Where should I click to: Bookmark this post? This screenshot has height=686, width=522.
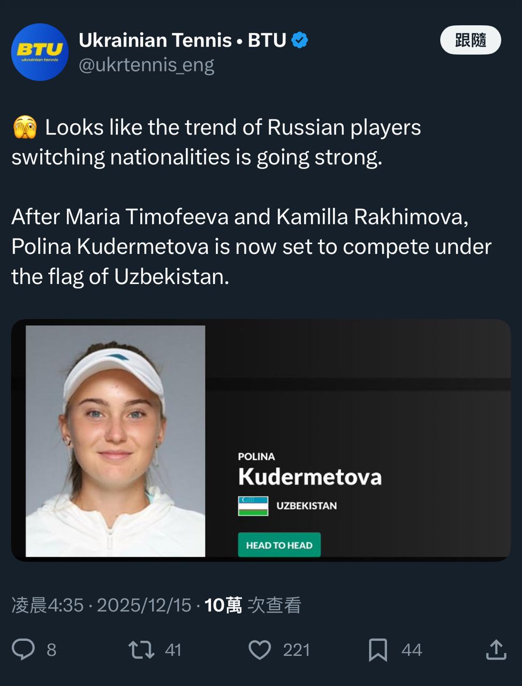tap(378, 650)
